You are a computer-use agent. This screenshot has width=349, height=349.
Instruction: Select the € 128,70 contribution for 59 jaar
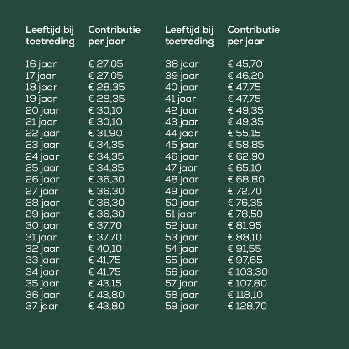(x=247, y=306)
